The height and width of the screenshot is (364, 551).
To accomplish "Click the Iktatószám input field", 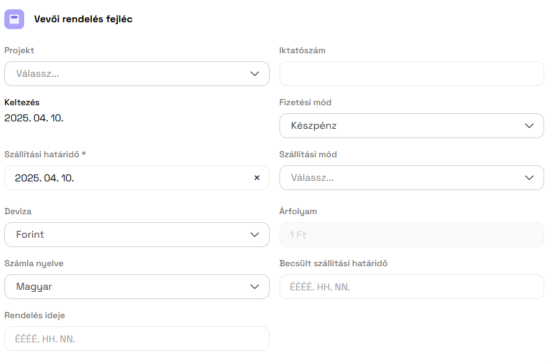I will [x=411, y=74].
